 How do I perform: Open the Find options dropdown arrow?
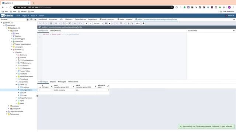tap(59, 23)
